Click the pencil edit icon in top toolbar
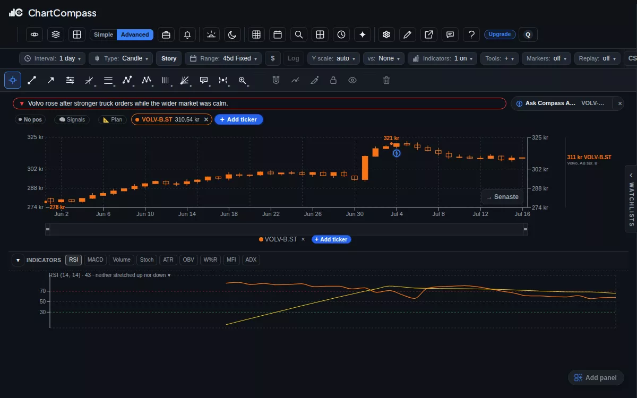Screen dimensions: 637x398 (x=408, y=34)
